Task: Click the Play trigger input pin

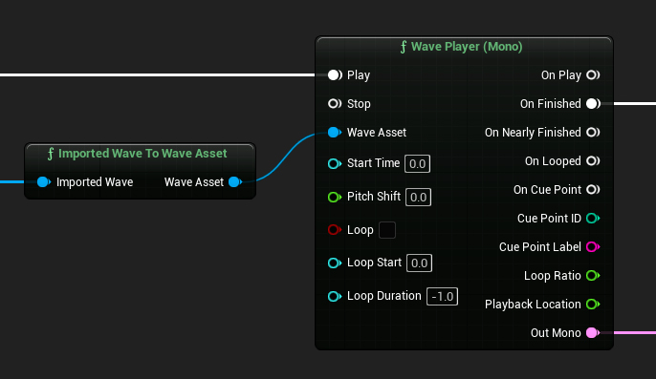Action: point(335,75)
